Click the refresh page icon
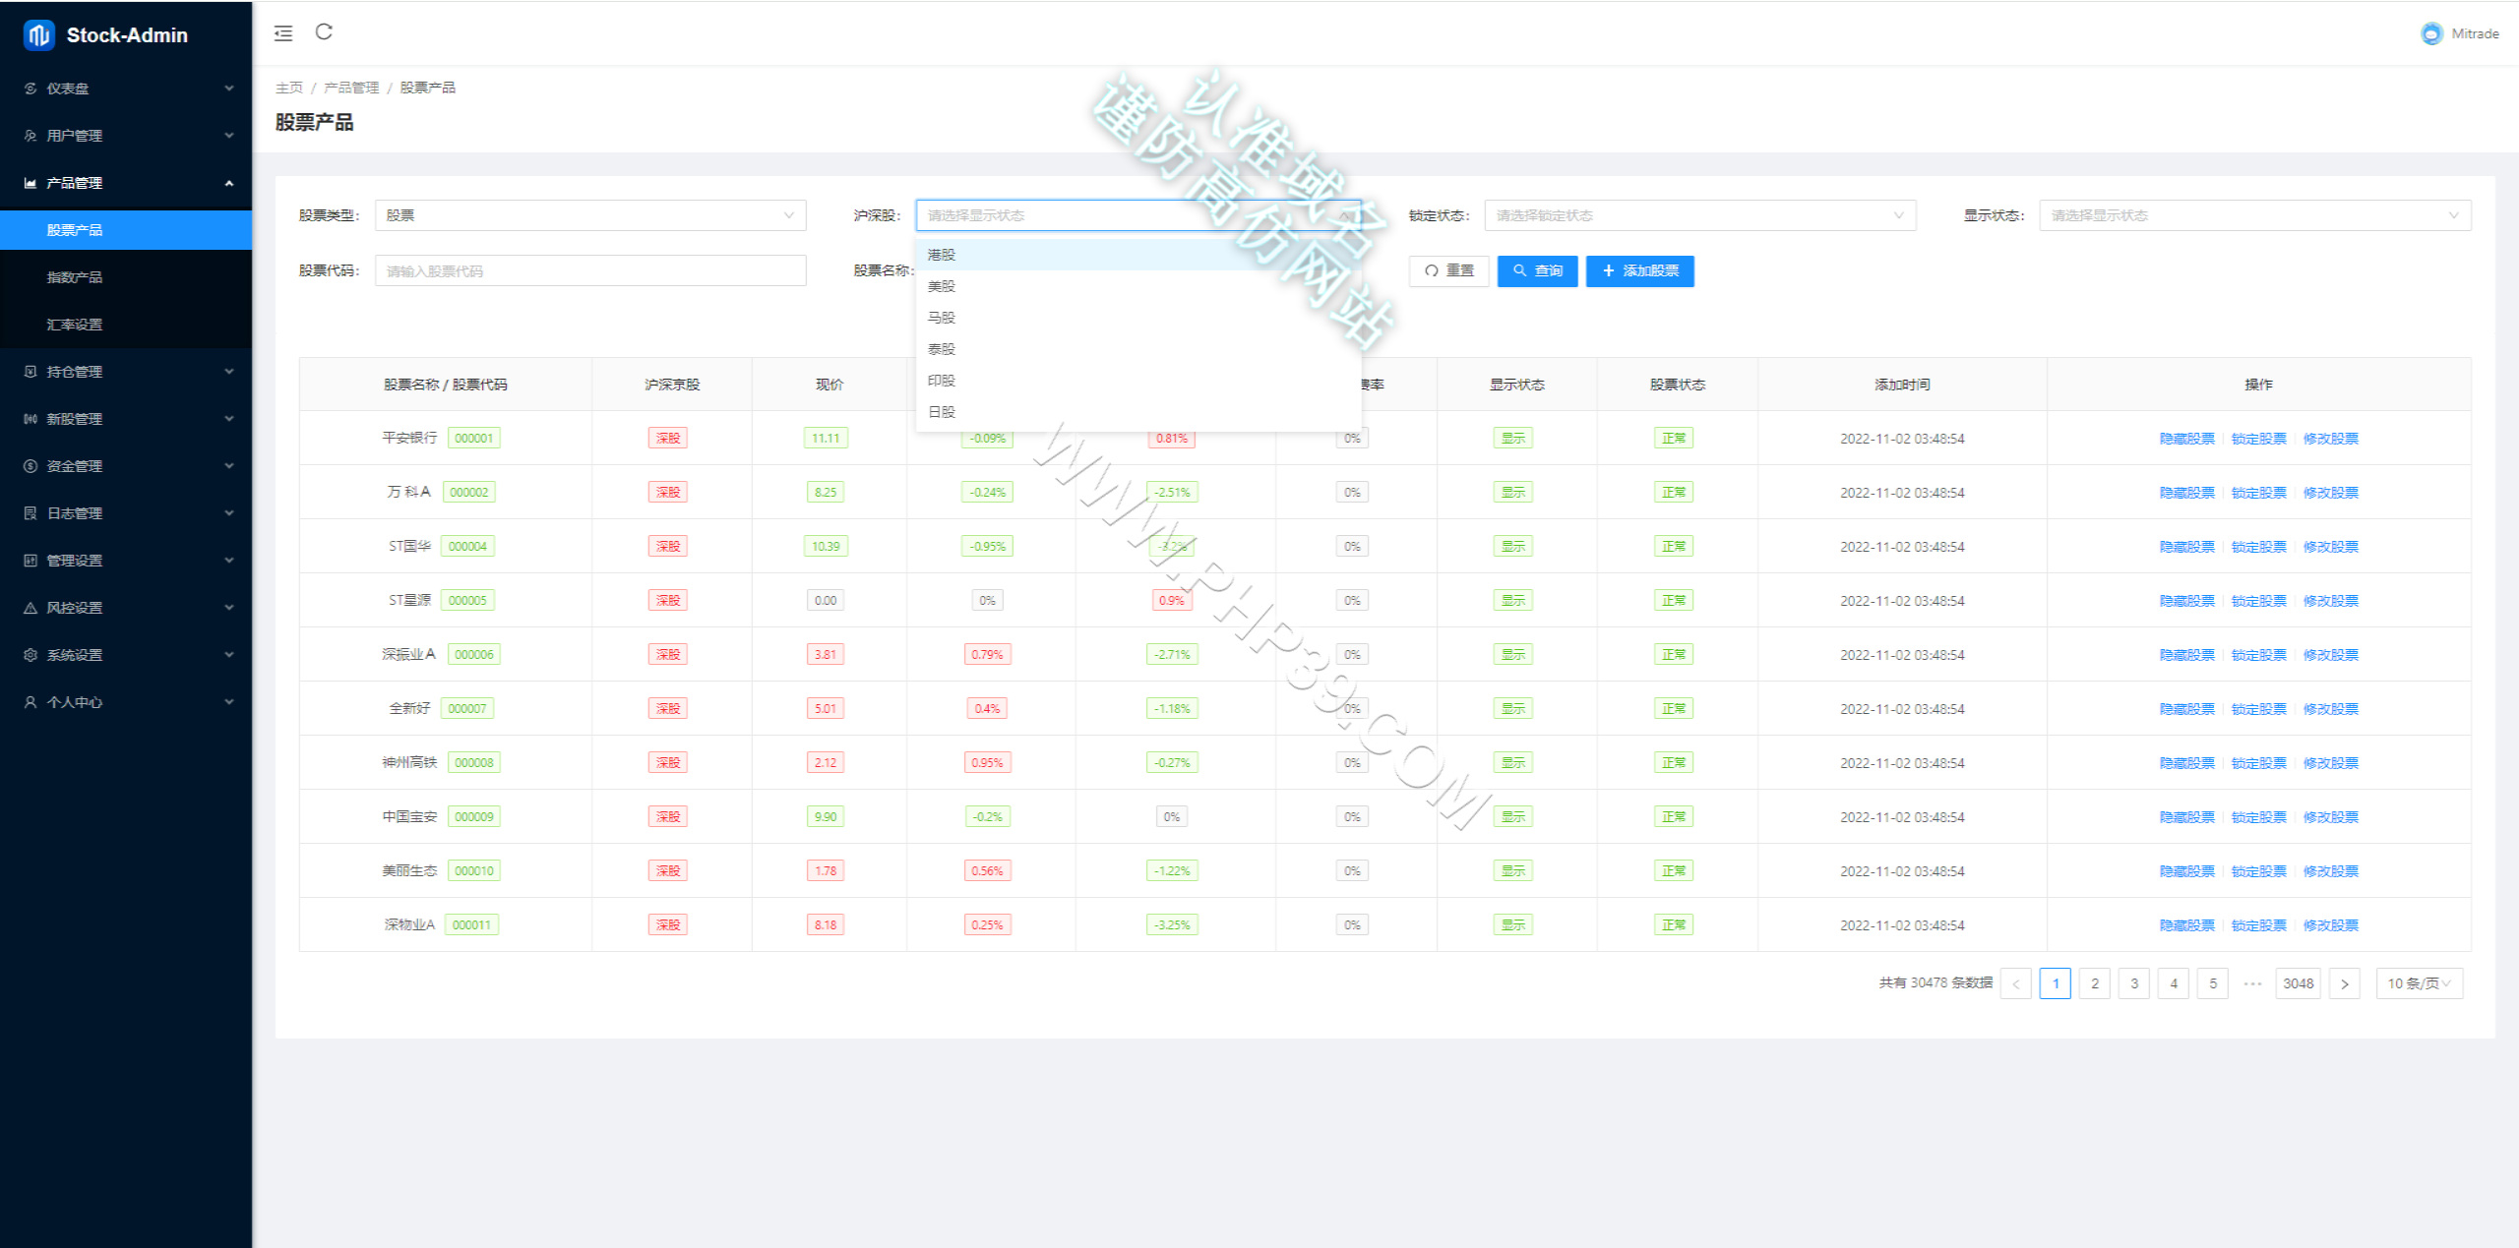Image resolution: width=2519 pixels, height=1248 pixels. 324,32
